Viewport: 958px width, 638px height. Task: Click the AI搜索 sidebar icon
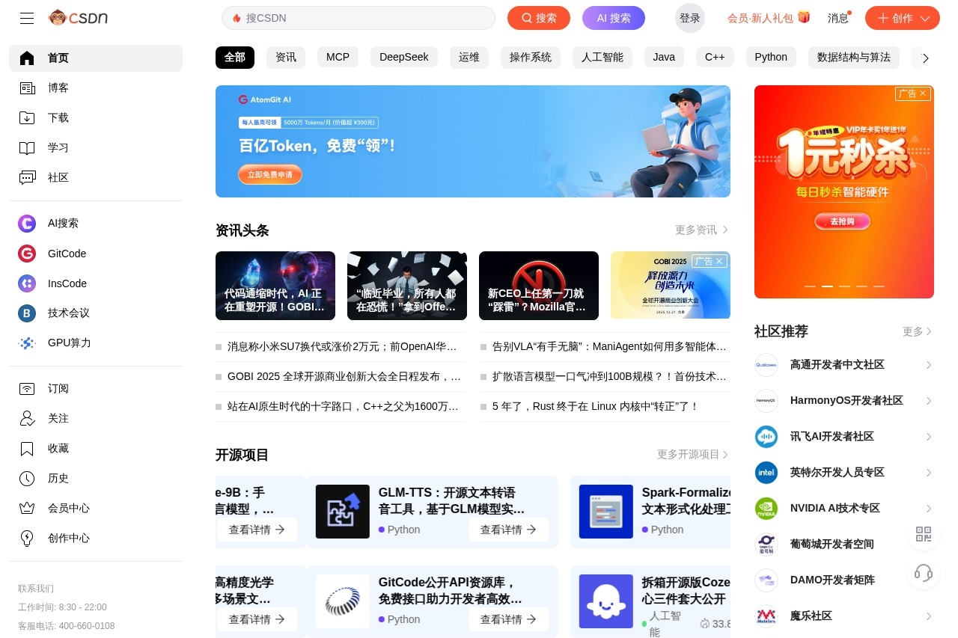pyautogui.click(x=27, y=223)
